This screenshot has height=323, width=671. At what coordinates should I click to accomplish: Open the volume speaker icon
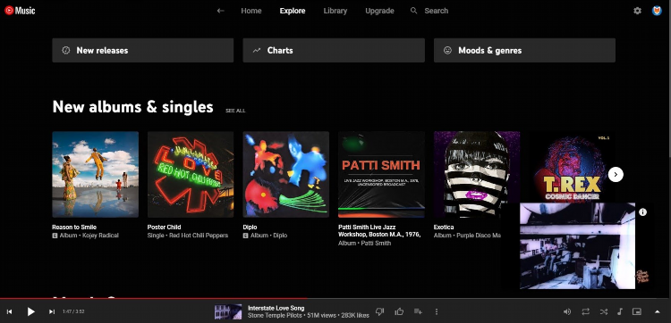[567, 311]
